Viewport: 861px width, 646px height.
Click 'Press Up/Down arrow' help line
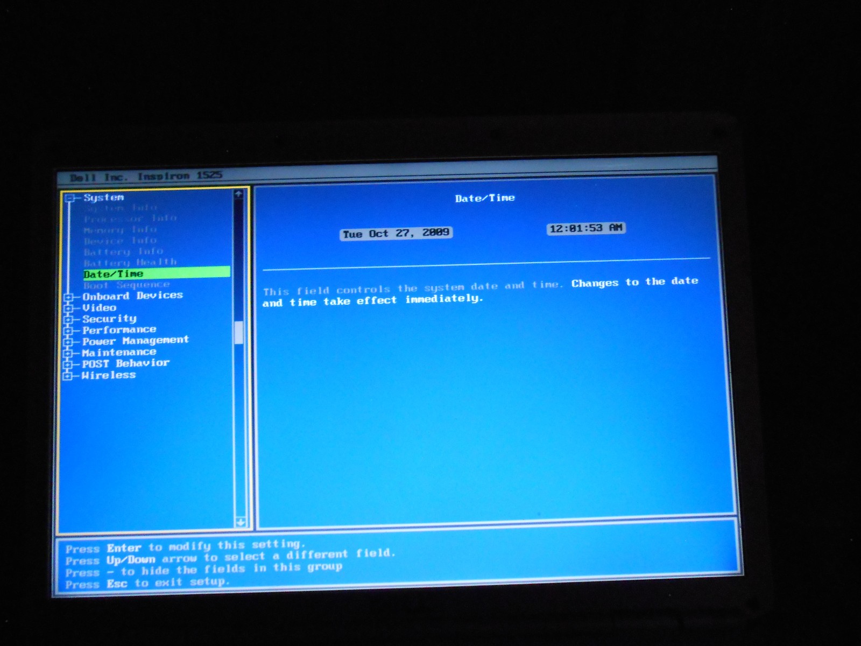(x=230, y=557)
